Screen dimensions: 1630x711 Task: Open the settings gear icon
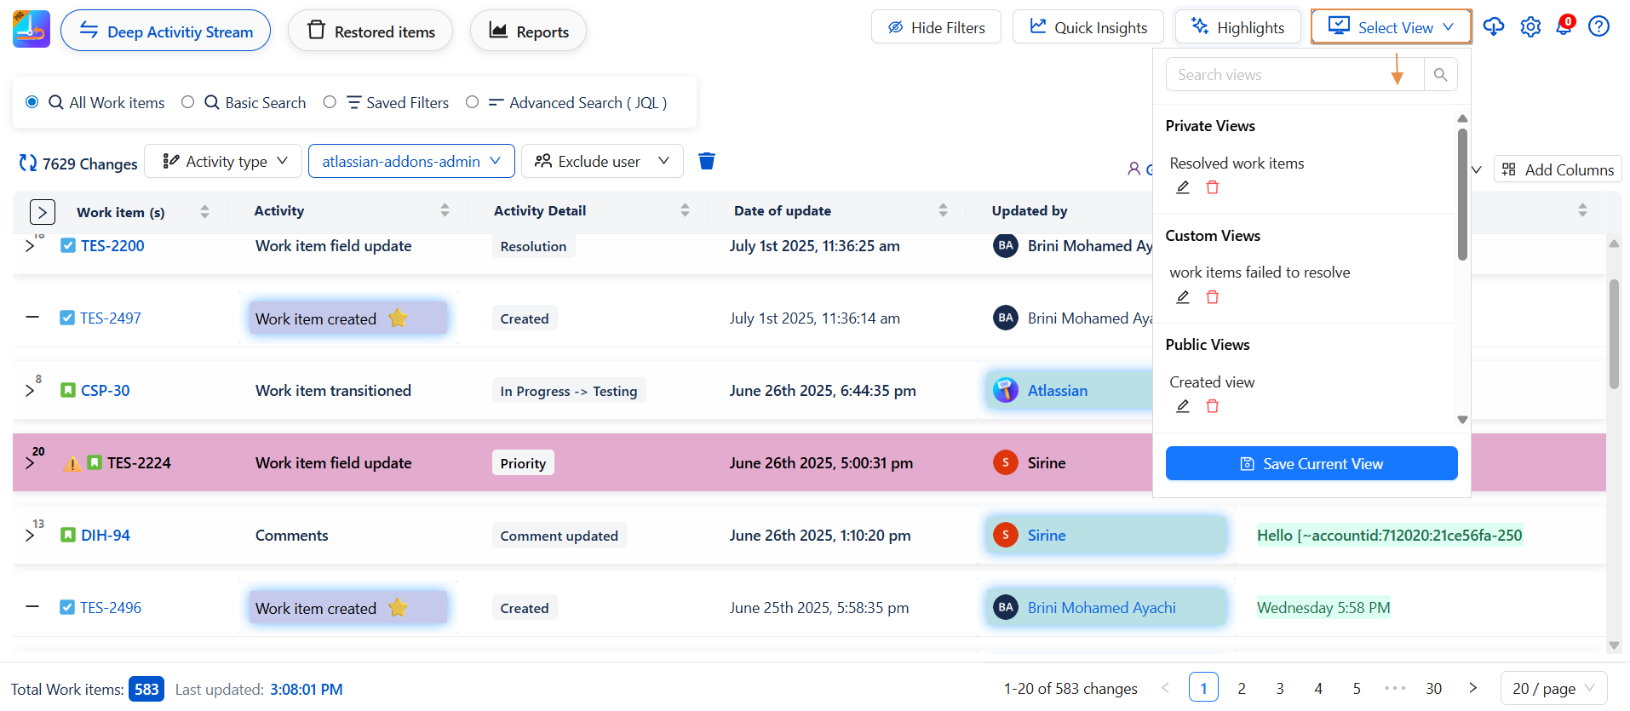(1530, 27)
